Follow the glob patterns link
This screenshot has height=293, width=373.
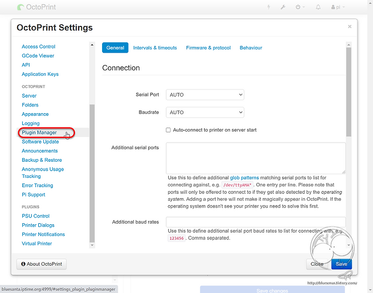tap(245, 178)
